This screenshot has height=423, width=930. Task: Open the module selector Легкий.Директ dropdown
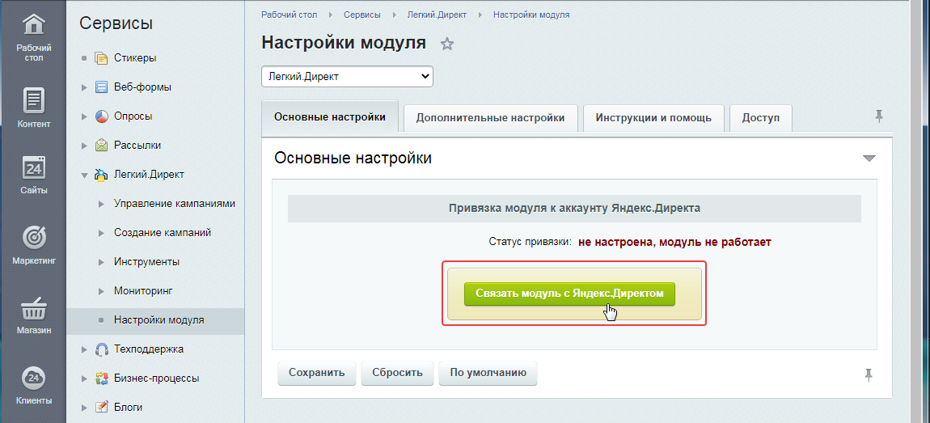tap(347, 77)
